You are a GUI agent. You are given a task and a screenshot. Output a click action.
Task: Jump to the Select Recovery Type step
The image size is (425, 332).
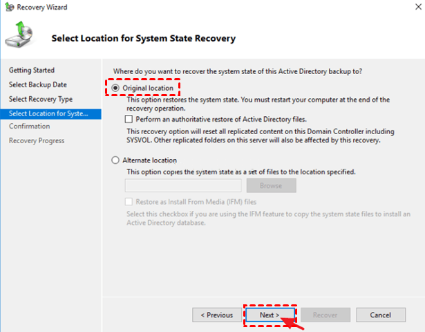click(x=41, y=100)
